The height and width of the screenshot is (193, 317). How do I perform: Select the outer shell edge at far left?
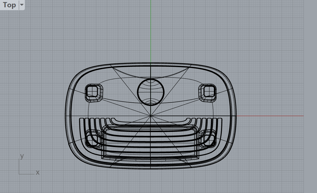pos(65,116)
